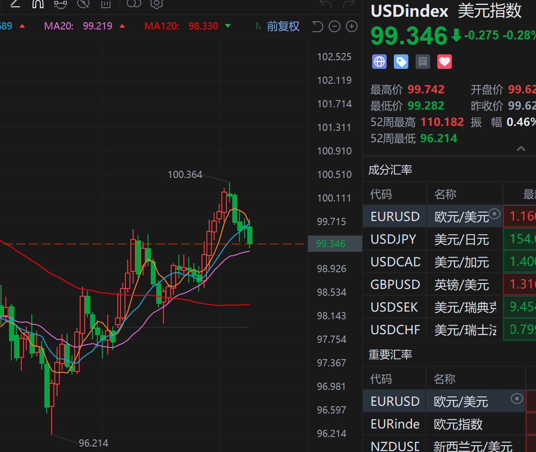This screenshot has height=452, width=536.
Task: Select the 重要汇率 section tab
Action: click(x=390, y=355)
